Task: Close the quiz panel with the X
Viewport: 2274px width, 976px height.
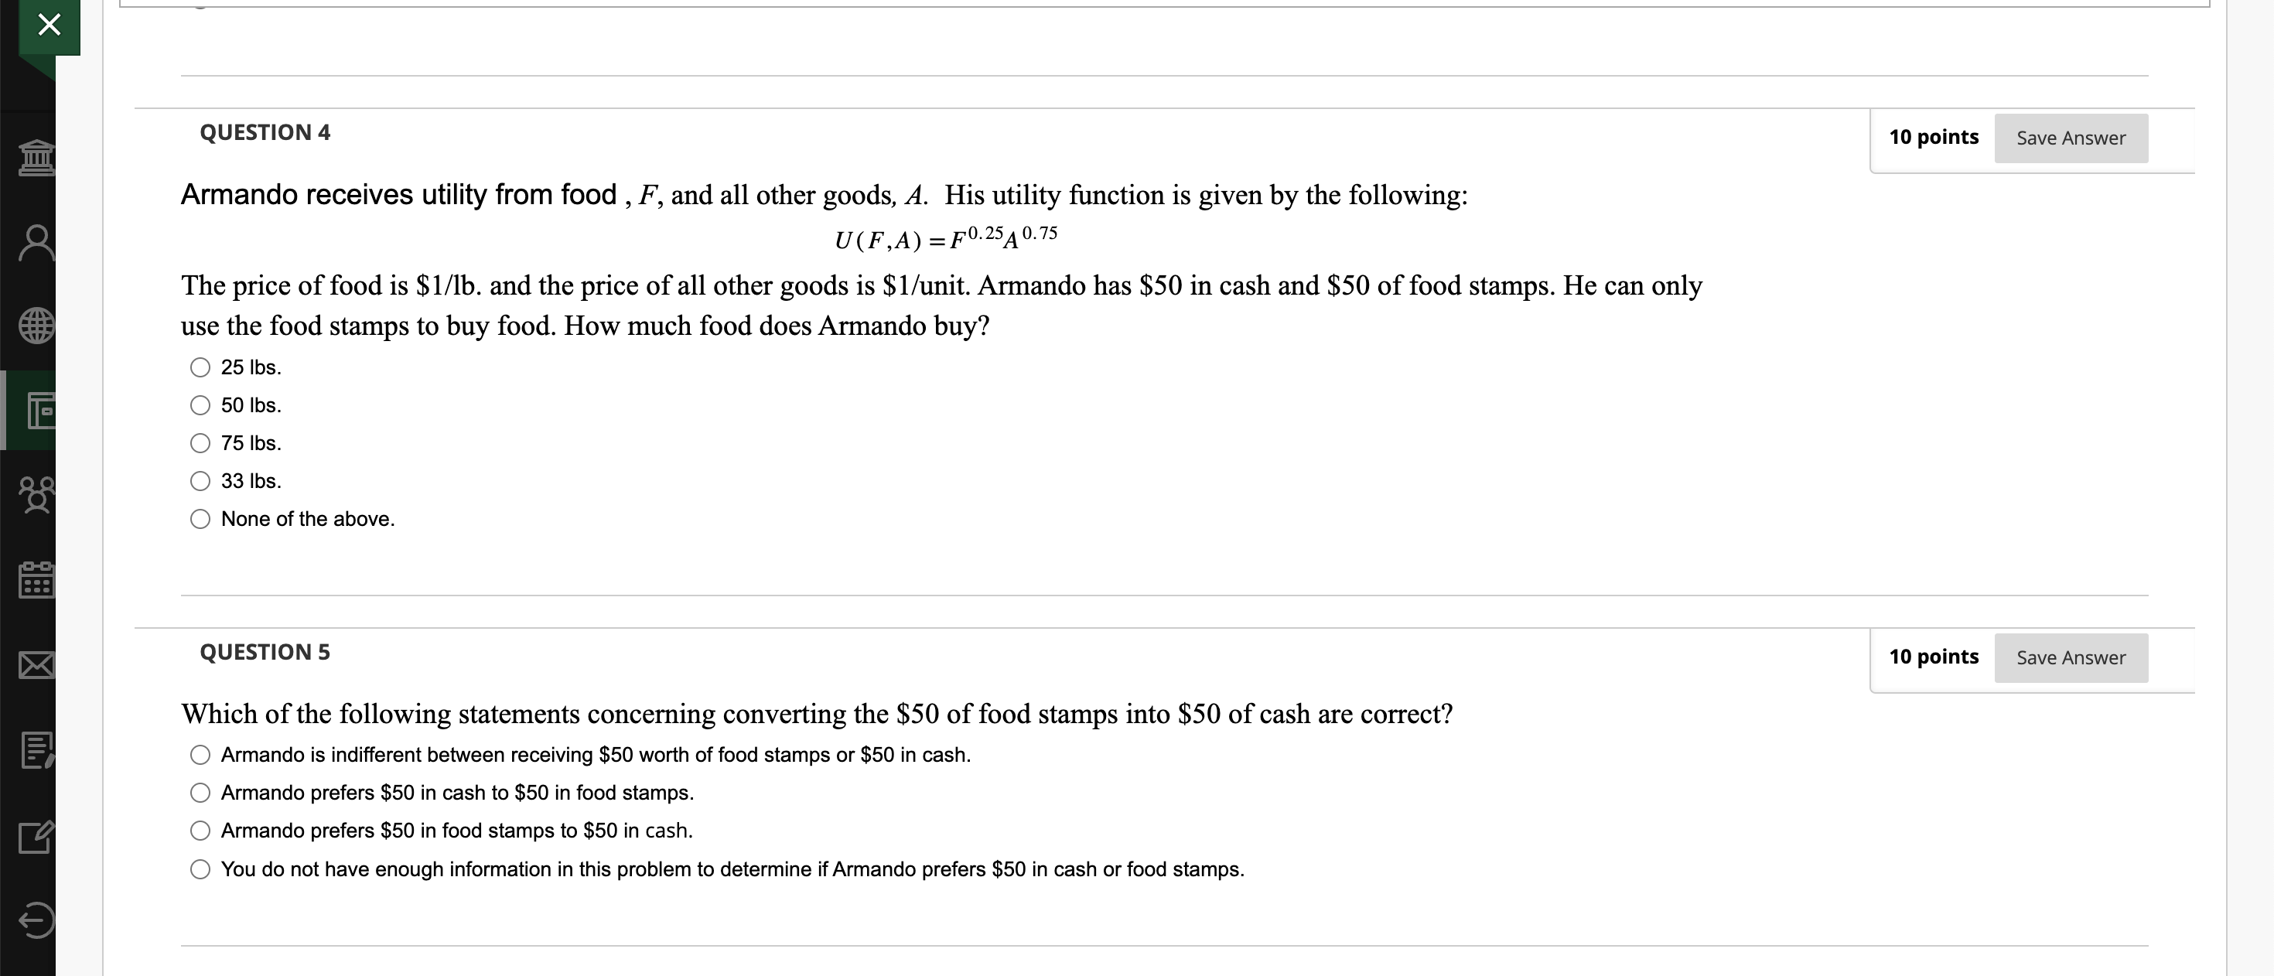Action: click(49, 24)
